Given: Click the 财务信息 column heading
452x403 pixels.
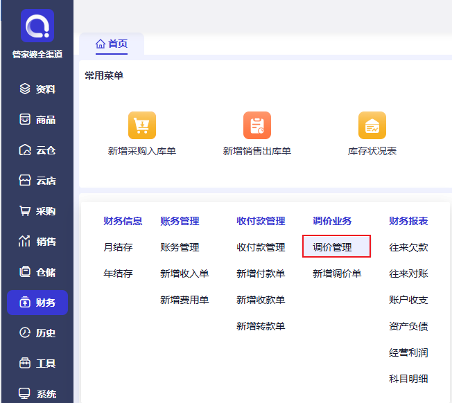Looking at the screenshot, I should (123, 221).
